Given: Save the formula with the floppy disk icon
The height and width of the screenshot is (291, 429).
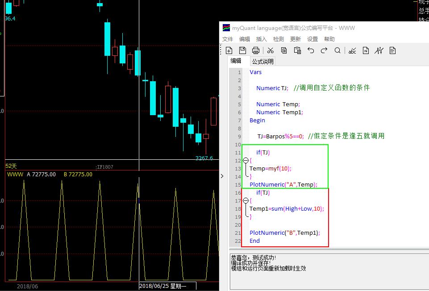Looking at the screenshot, I should point(242,50).
